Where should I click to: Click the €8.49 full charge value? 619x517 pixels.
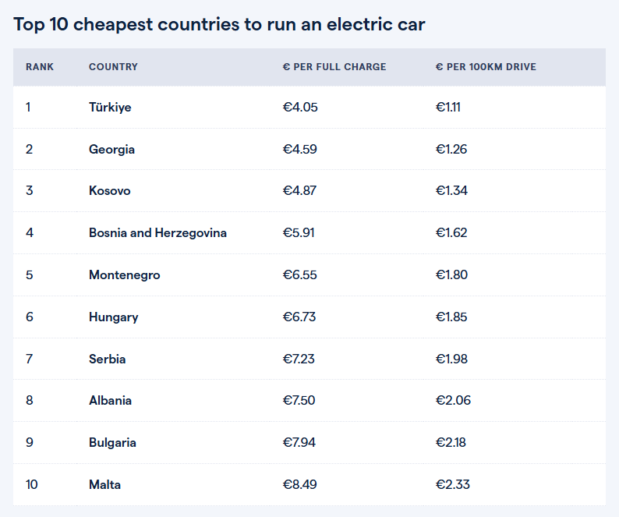click(x=299, y=484)
